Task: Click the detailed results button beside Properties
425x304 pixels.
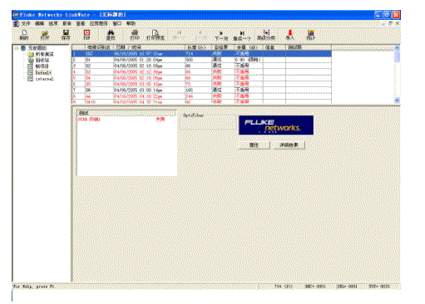Action: pos(289,145)
